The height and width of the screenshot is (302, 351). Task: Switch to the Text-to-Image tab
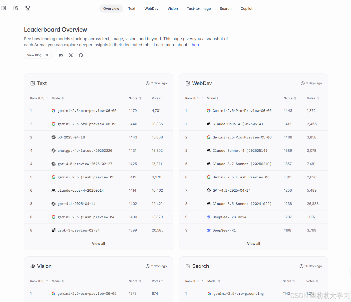pyautogui.click(x=199, y=9)
